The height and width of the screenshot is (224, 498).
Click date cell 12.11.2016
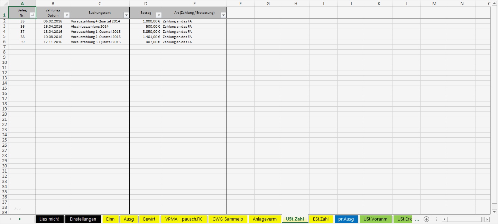coord(53,42)
